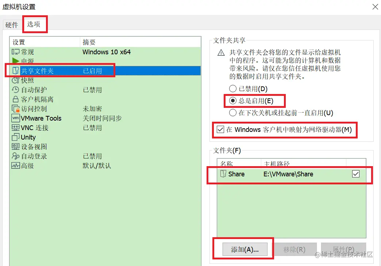Click the Unity windows icon
381x266 pixels.
[x=16, y=137]
